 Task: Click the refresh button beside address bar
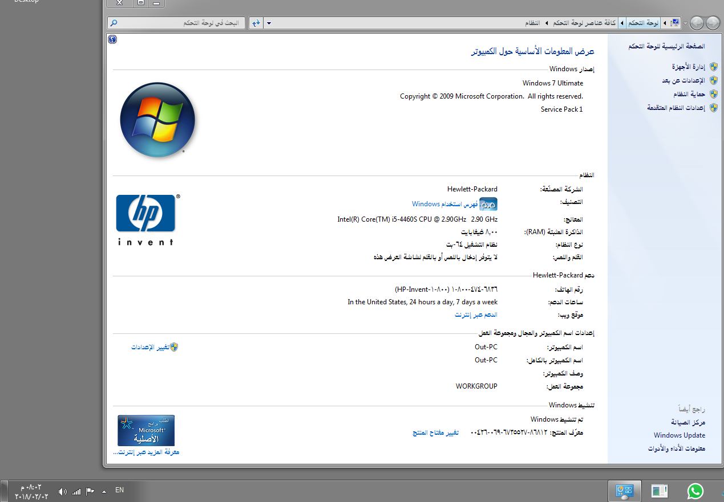coord(256,23)
